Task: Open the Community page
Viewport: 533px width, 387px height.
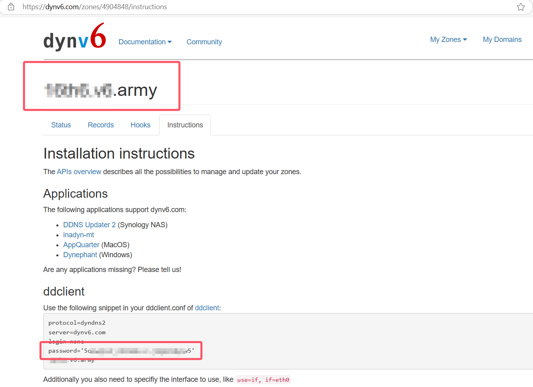Action: pyautogui.click(x=204, y=42)
